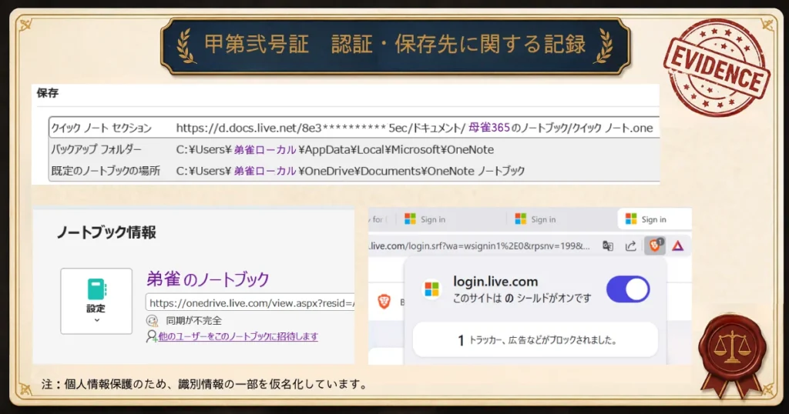
Task: Click the 弟雀 のノートブック notebook title
Action: point(208,279)
